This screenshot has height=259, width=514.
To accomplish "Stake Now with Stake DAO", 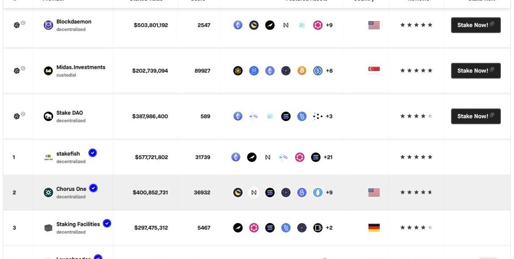I will (476, 116).
